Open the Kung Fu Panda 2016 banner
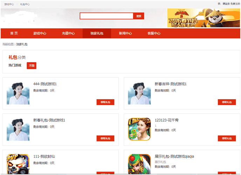Screen dimensions: 241x175 [204, 18]
